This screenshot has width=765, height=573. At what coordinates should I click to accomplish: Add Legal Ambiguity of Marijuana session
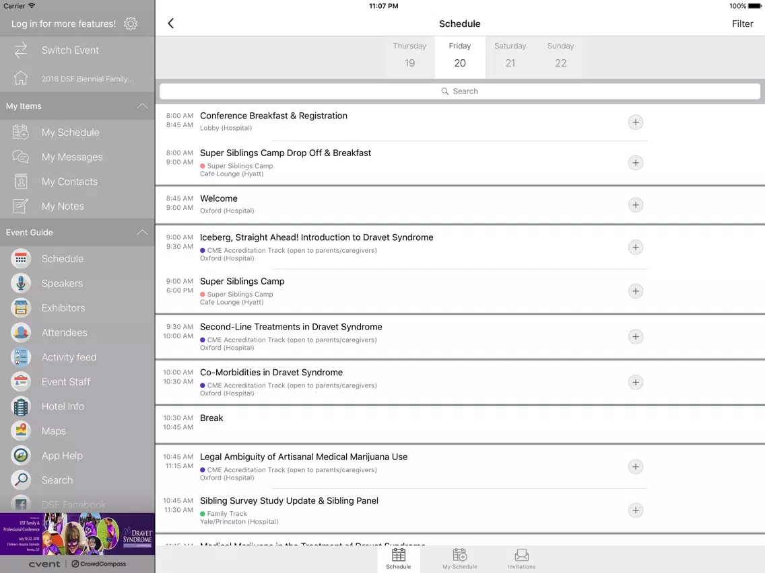point(635,467)
